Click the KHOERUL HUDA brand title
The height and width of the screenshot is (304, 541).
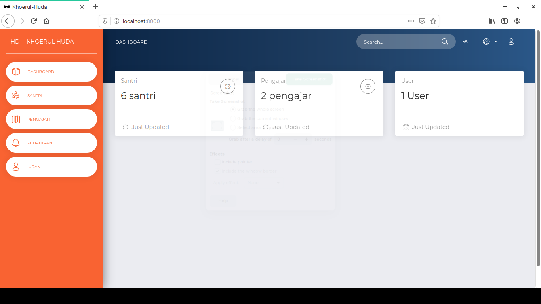(50, 42)
